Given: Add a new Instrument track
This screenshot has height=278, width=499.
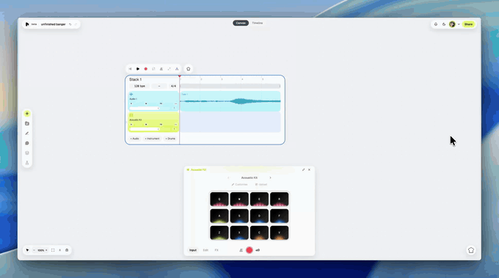Looking at the screenshot, I should coord(152,139).
